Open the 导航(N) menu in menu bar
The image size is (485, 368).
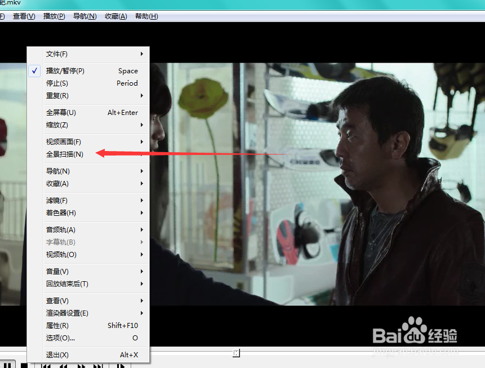pyautogui.click(x=84, y=16)
